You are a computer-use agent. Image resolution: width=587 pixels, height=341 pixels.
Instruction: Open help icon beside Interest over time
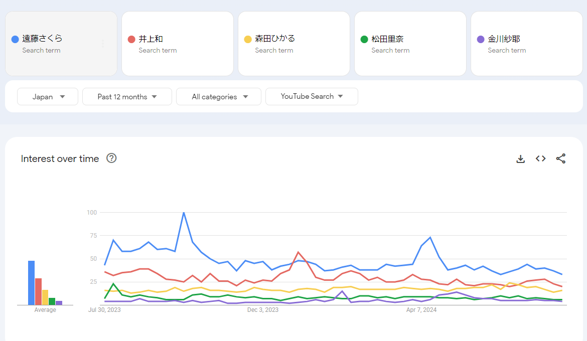pyautogui.click(x=111, y=158)
